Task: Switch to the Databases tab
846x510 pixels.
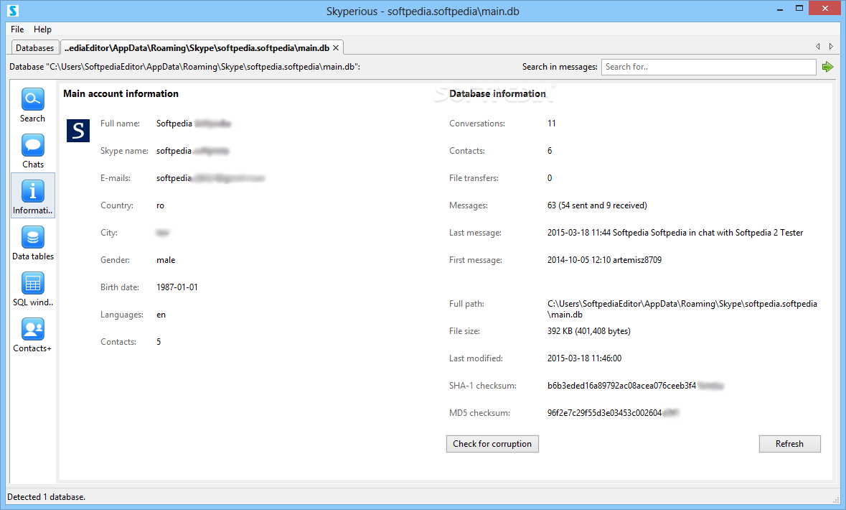Action: (35, 48)
